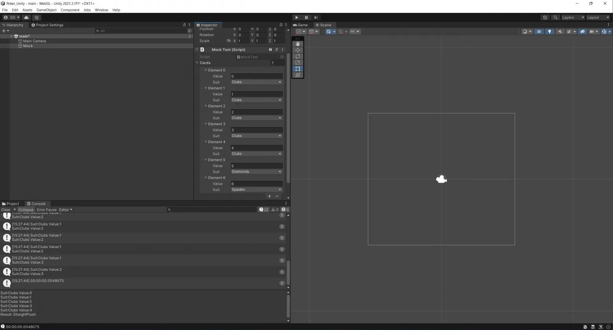This screenshot has width=613, height=330.
Task: Clear the Console with Clear button
Action: pos(6,210)
